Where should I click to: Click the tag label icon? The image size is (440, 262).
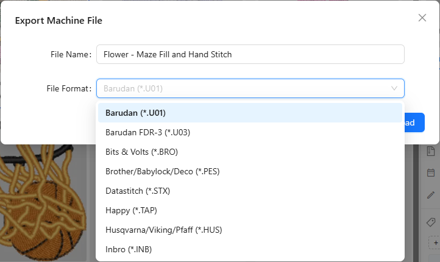pyautogui.click(x=431, y=221)
